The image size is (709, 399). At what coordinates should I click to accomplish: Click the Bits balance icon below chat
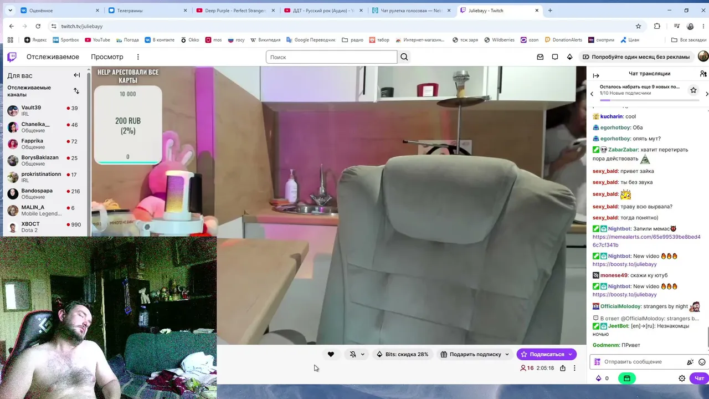pos(598,378)
